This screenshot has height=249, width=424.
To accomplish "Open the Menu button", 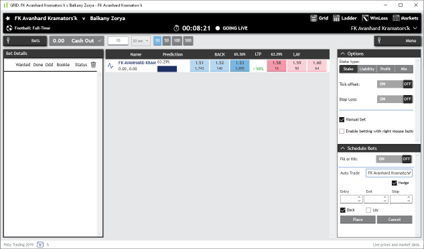I will coord(397,41).
